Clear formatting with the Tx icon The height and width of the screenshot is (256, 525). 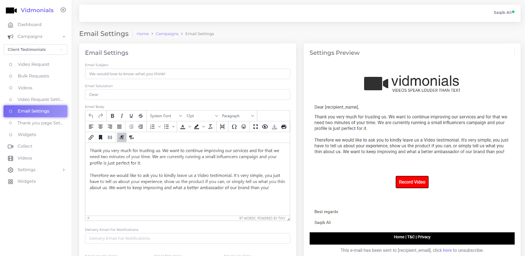pyautogui.click(x=210, y=127)
